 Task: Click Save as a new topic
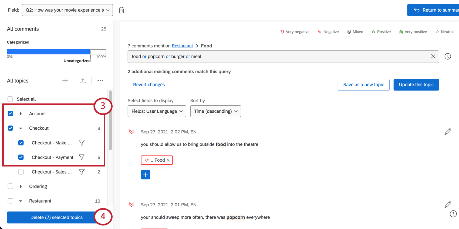tap(363, 85)
